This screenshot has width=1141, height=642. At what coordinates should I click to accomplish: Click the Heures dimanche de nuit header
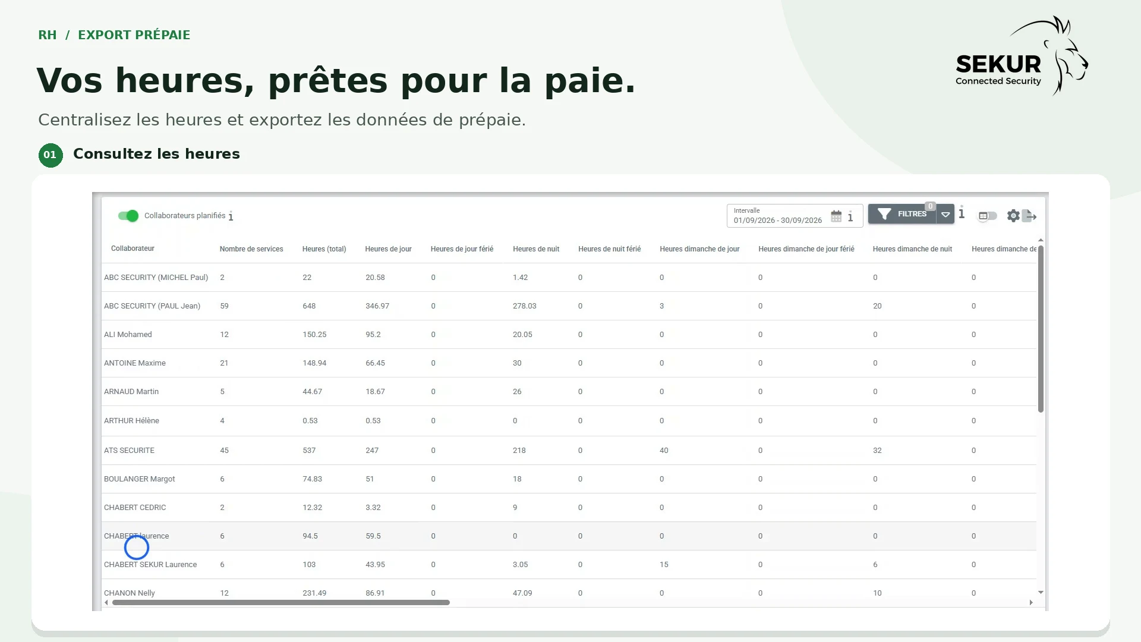click(x=912, y=249)
